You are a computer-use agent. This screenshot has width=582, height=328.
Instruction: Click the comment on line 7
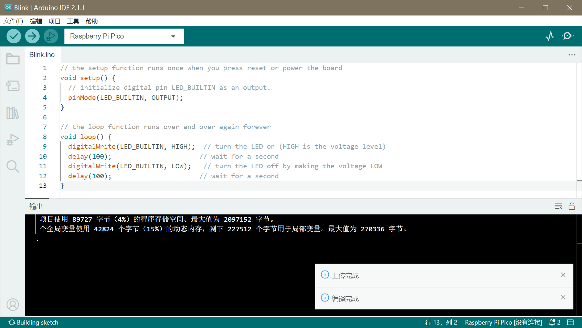click(166, 127)
